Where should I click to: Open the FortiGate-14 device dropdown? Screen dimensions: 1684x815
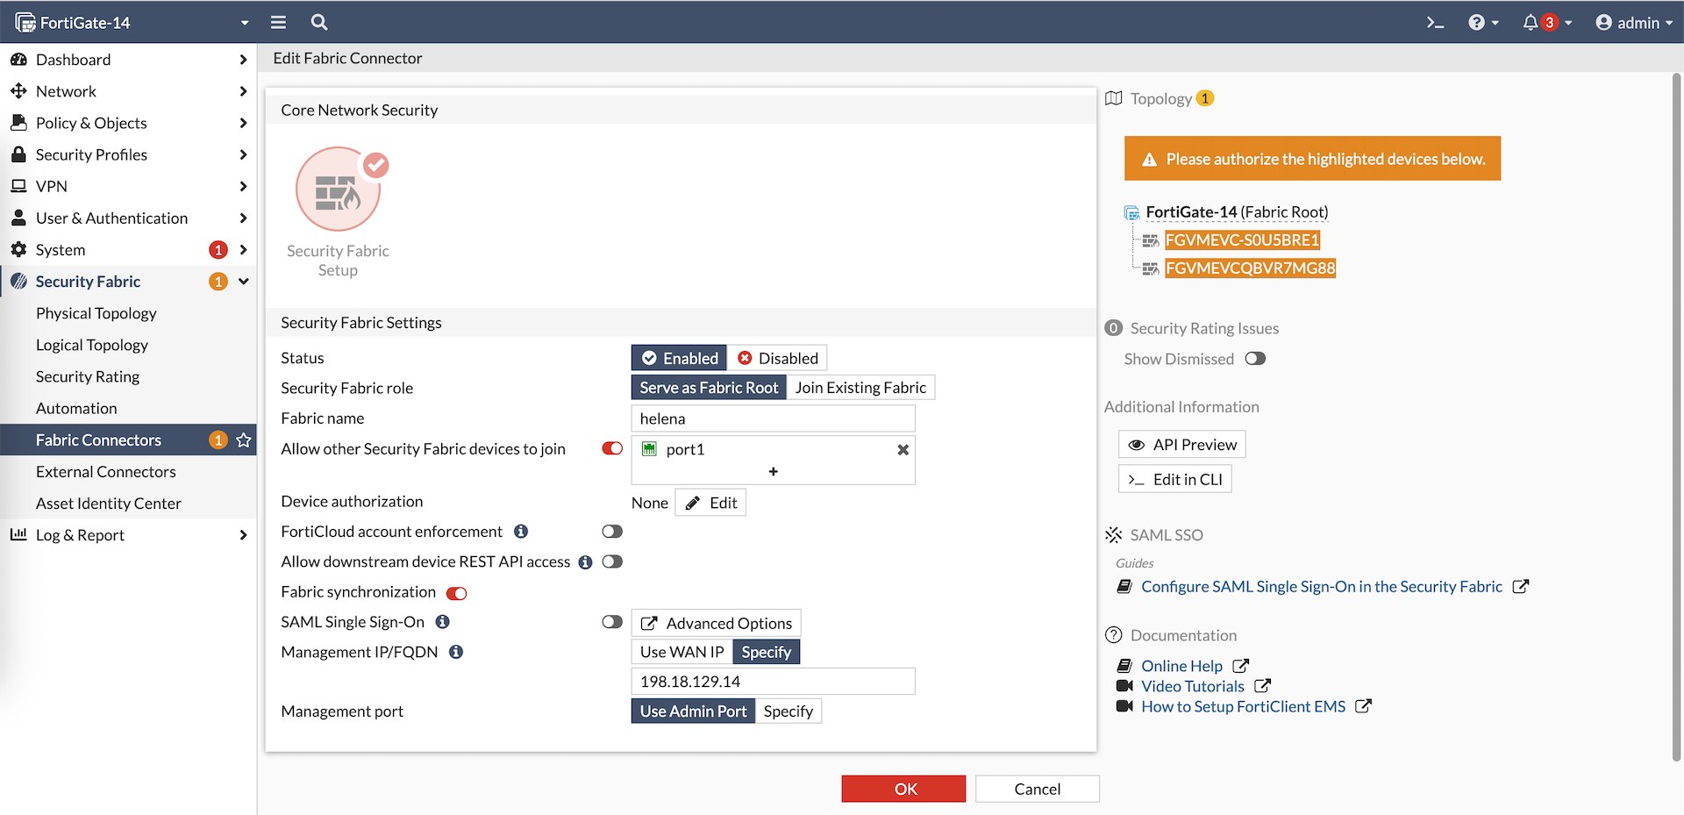pos(132,23)
